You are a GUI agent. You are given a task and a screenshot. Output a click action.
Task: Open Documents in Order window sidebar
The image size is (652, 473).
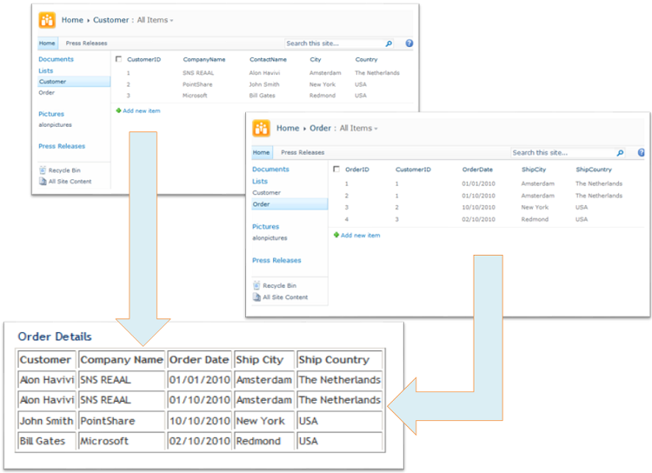tap(270, 169)
